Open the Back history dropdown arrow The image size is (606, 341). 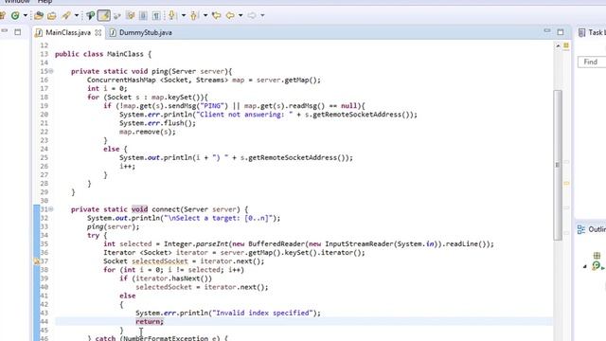pos(241,15)
